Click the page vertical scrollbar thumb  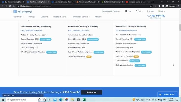pyautogui.click(x=180, y=27)
